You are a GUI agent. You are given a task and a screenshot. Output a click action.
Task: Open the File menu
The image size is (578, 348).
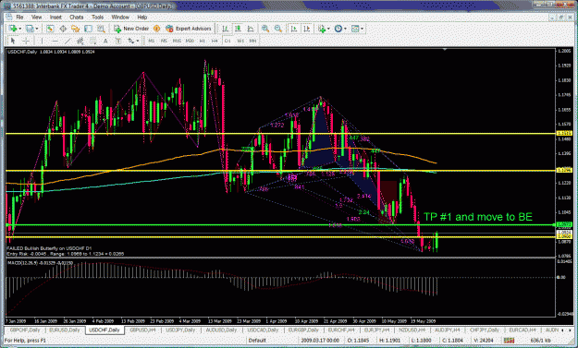(19, 18)
